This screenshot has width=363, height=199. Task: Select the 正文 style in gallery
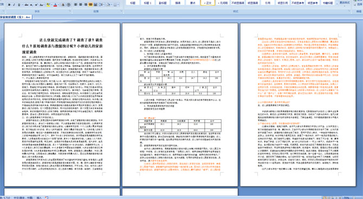pyautogui.click(x=208, y=3)
